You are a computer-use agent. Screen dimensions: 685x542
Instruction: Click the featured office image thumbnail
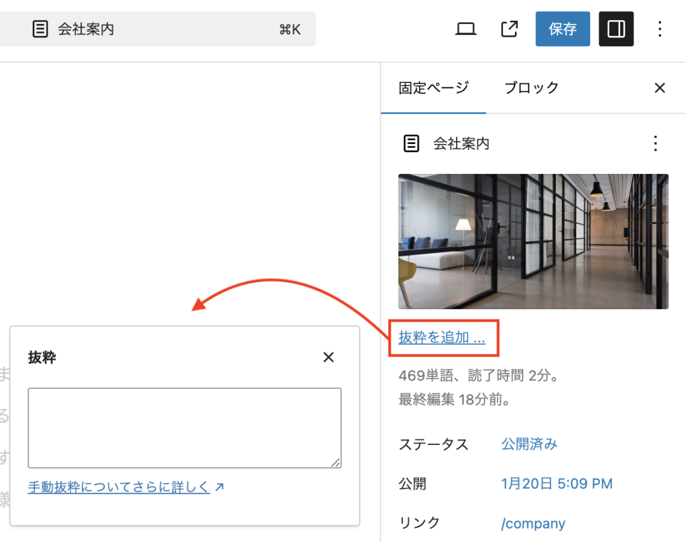(533, 242)
